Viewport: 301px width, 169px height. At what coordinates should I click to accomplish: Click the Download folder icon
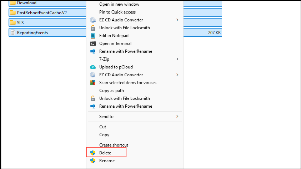[x=12, y=3]
